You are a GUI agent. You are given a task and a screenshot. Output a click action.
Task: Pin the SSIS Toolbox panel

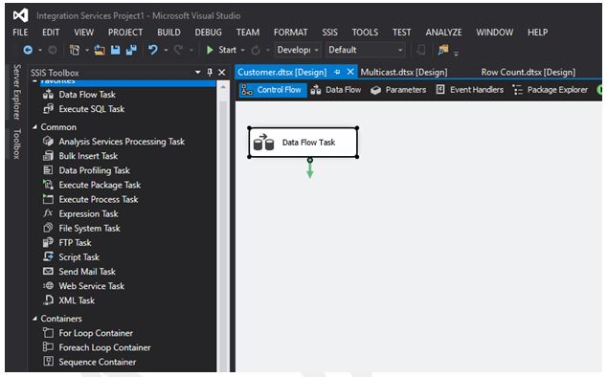pos(210,72)
